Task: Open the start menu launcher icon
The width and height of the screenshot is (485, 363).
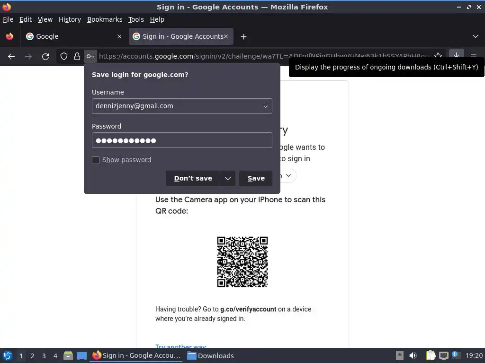Action: pos(8,355)
